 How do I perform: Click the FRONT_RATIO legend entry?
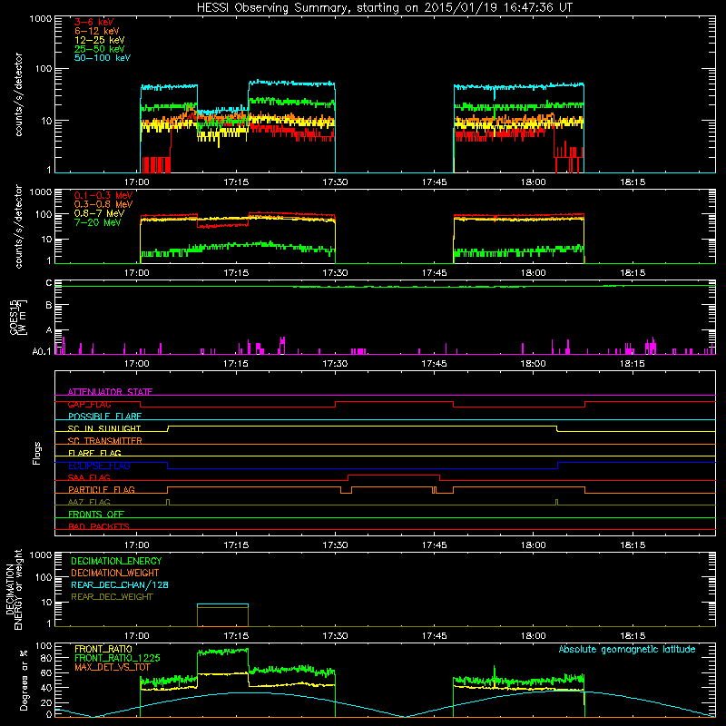pyautogui.click(x=103, y=649)
